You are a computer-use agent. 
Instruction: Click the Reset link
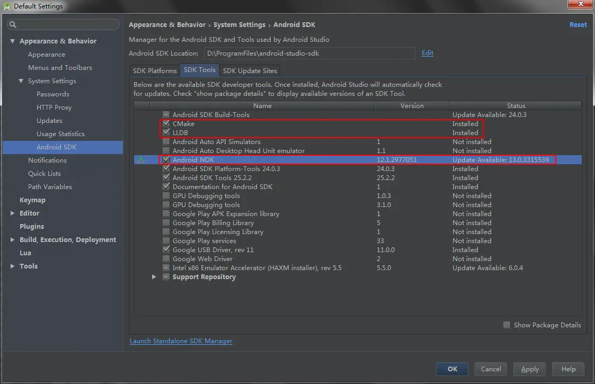point(578,25)
